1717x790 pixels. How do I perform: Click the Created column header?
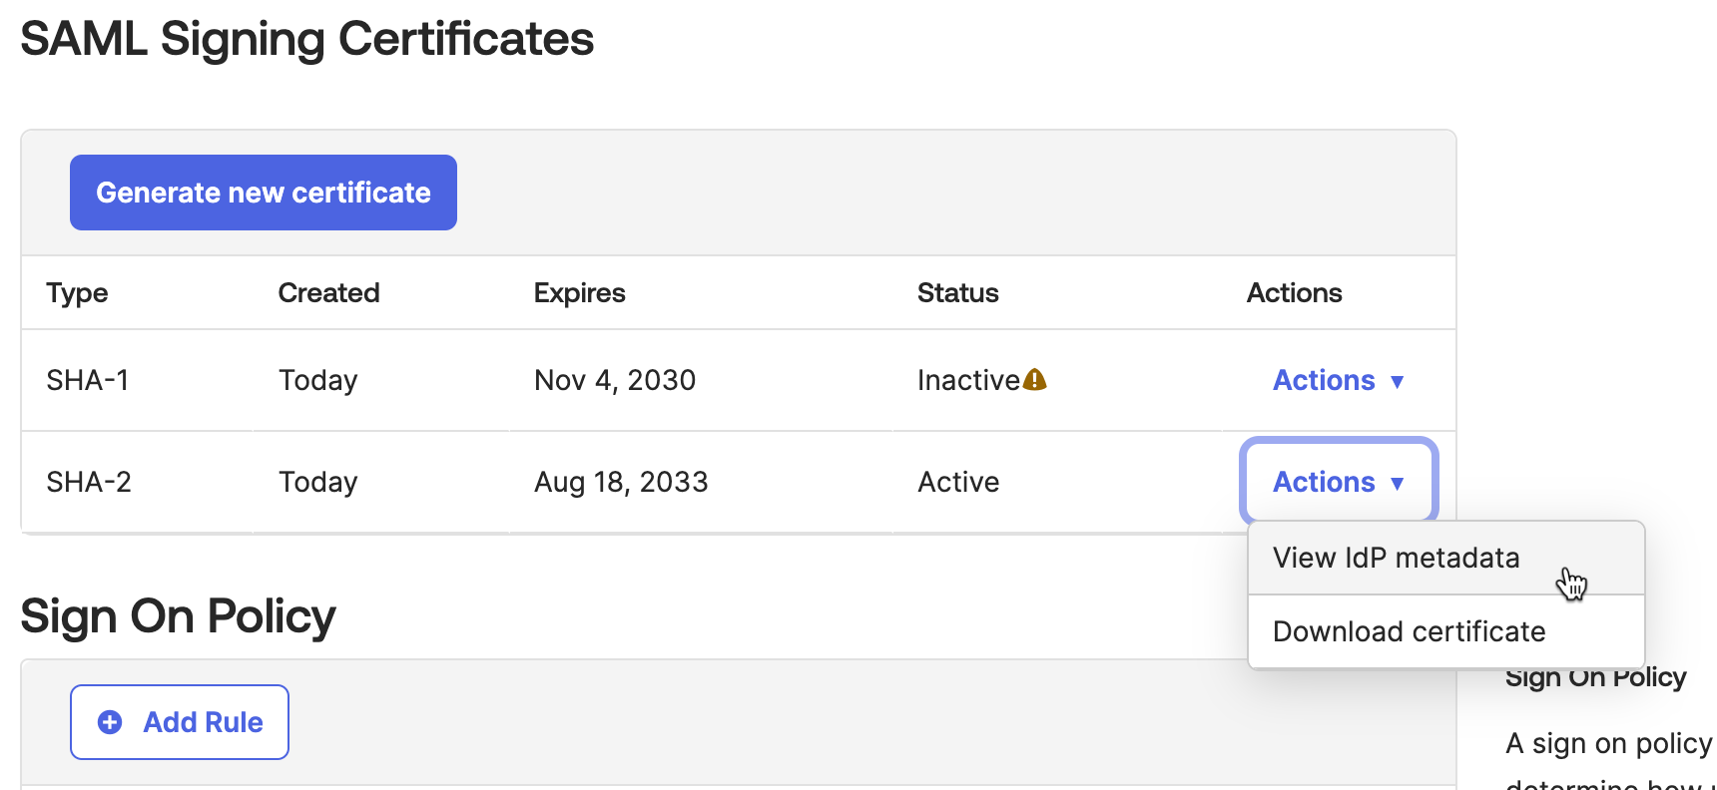click(328, 293)
